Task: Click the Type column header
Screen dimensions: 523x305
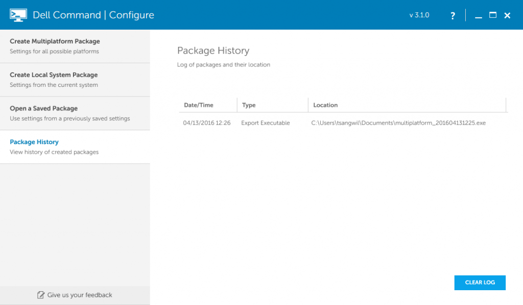Action: tap(249, 105)
